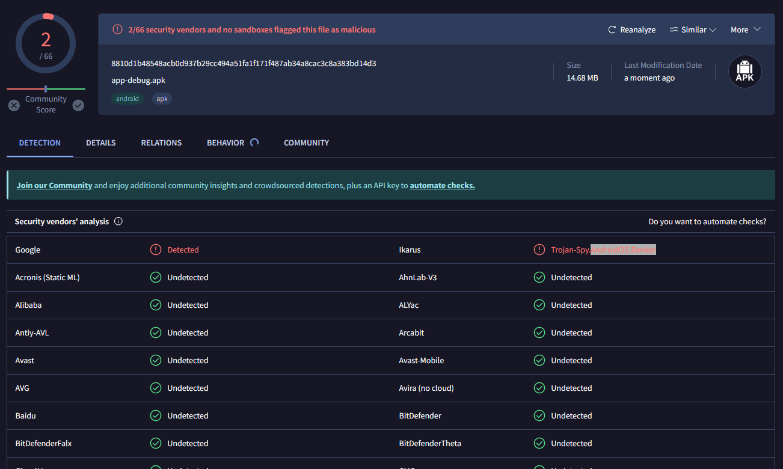
Task: Click the Reanalyze refresh icon
Action: click(612, 29)
